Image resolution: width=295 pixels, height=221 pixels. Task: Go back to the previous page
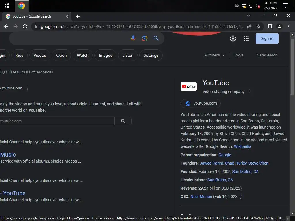6,26
